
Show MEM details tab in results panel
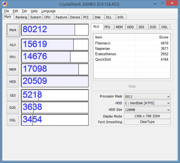click(119, 27)
